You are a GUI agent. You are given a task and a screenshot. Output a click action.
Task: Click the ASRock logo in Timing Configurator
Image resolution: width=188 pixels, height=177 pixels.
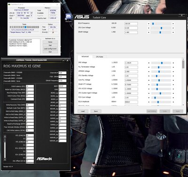tap(44, 159)
